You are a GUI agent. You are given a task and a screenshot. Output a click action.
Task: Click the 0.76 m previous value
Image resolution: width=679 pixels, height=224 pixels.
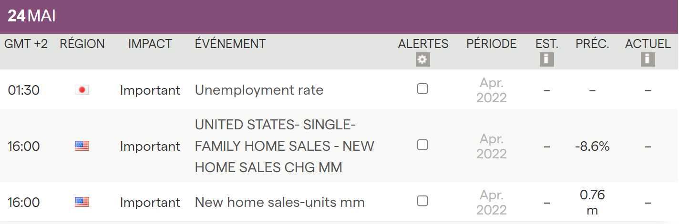coord(592,203)
